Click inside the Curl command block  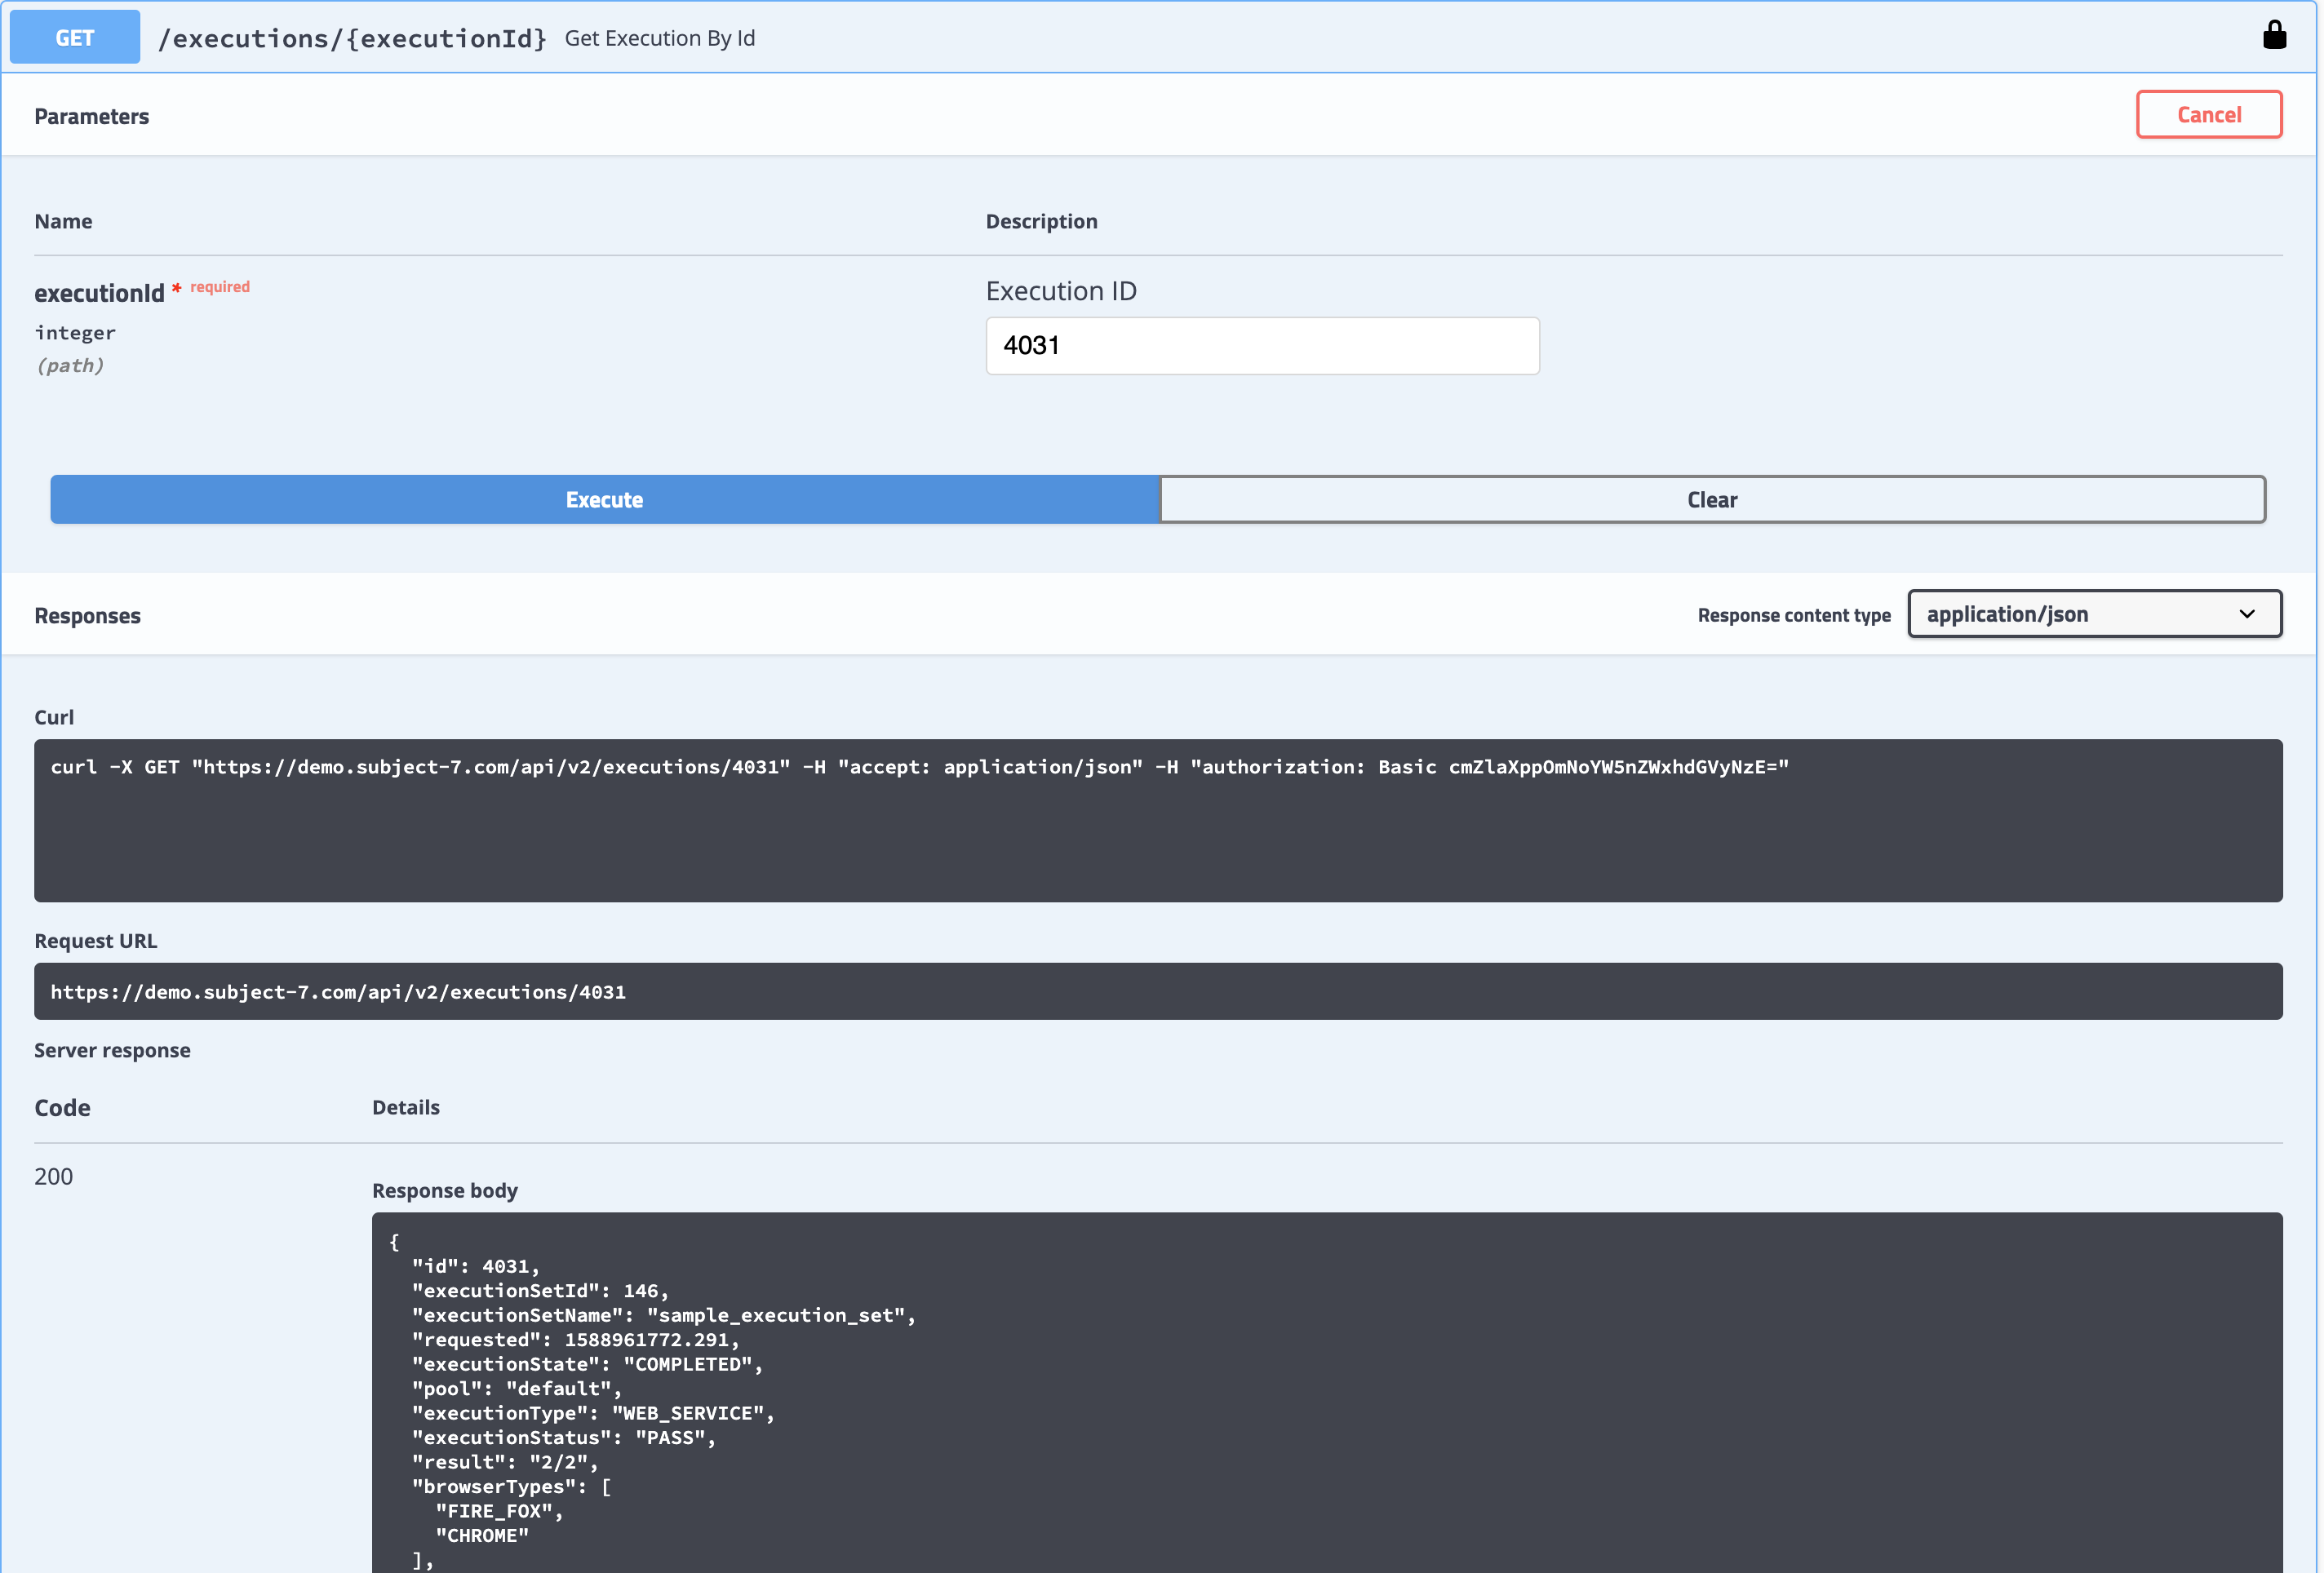1157,820
